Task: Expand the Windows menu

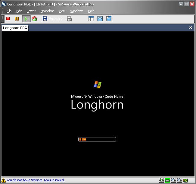Action: pos(77,11)
